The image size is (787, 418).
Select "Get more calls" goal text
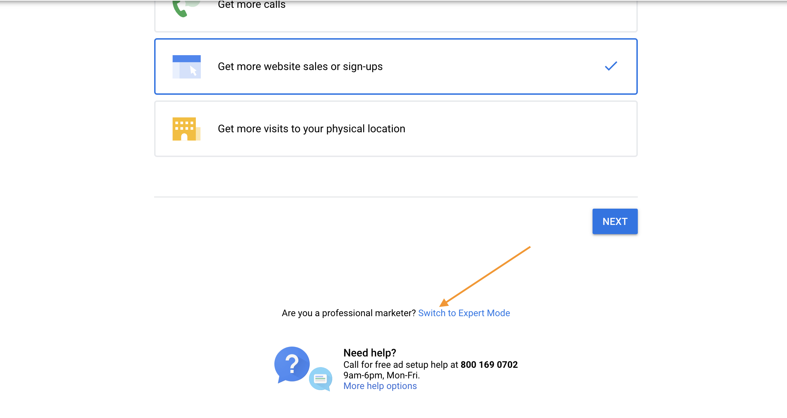251,5
